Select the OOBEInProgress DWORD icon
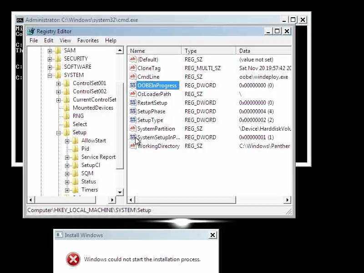Image resolution: width=364 pixels, height=273 pixels. (133, 85)
